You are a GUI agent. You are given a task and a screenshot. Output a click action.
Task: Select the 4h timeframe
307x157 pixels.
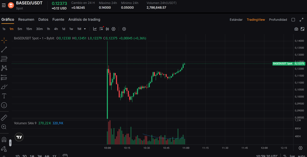[56, 29]
